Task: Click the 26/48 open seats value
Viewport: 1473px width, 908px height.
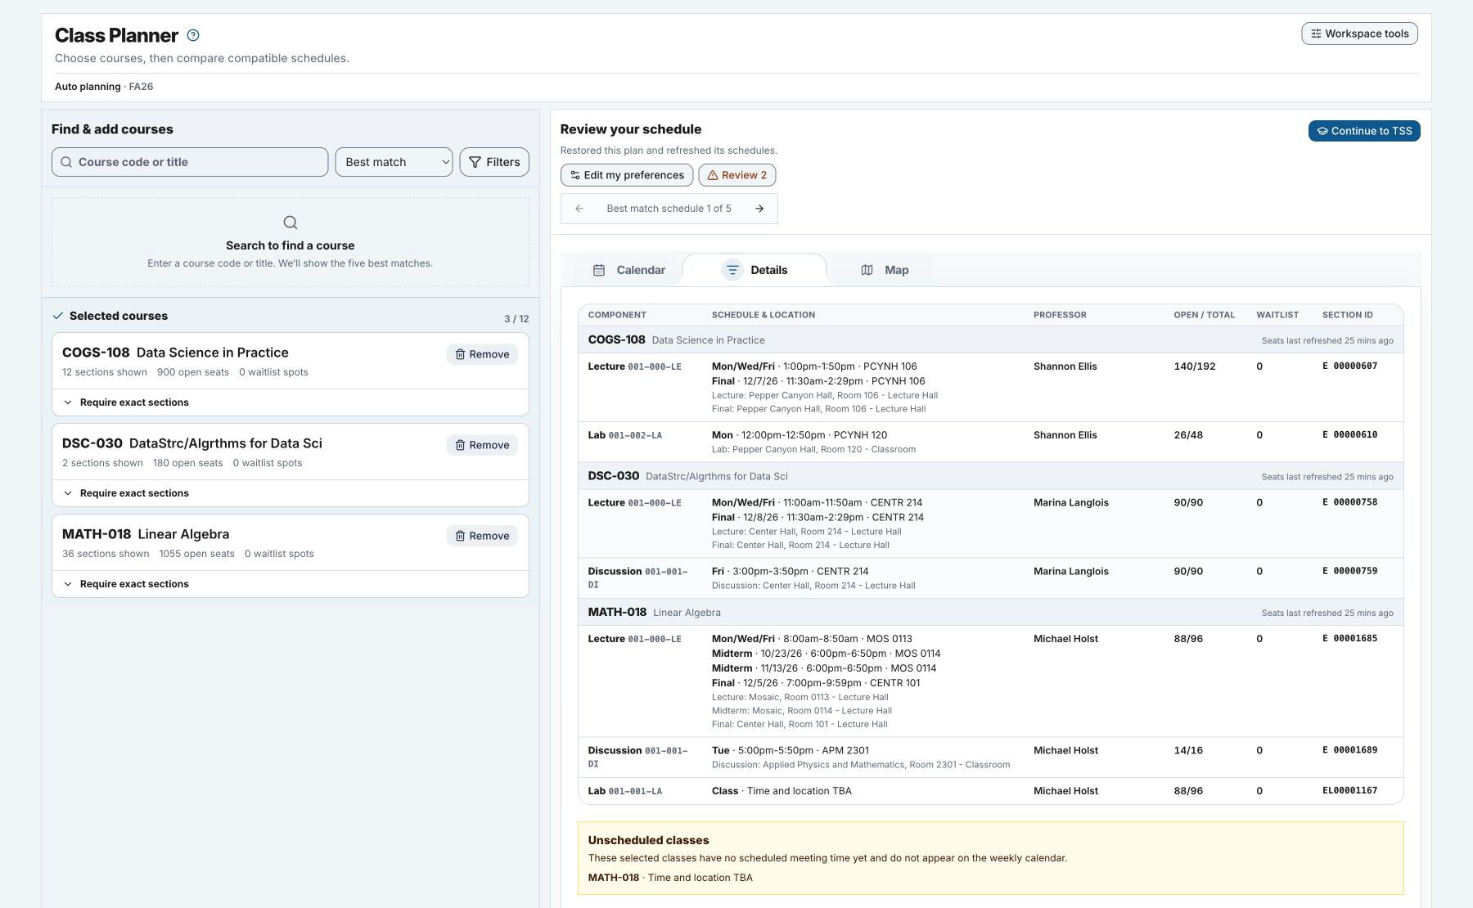Action: tap(1188, 435)
